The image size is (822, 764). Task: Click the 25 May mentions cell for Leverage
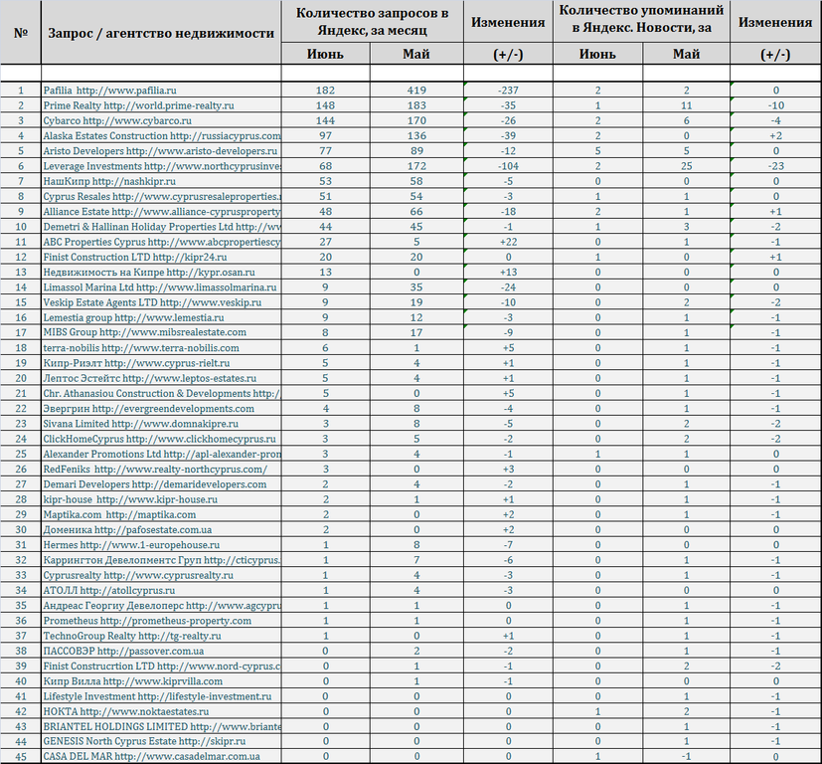(686, 166)
